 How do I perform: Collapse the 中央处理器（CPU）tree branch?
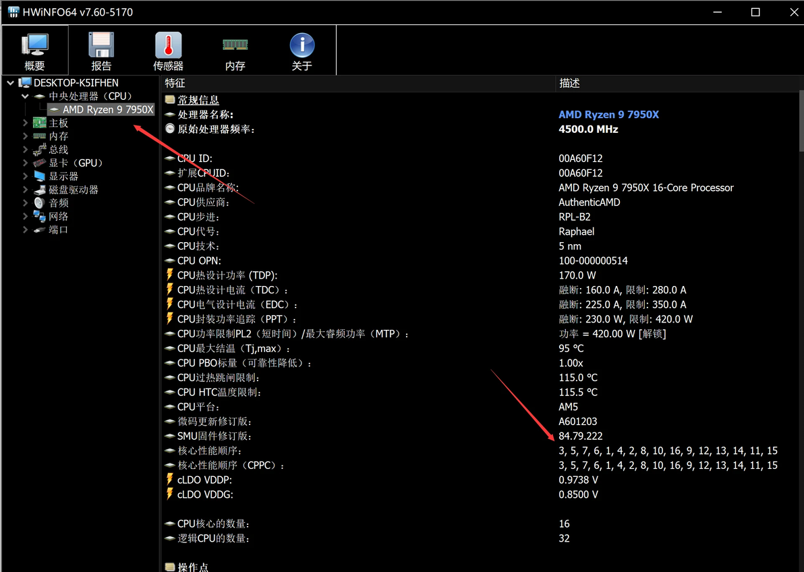pyautogui.click(x=24, y=96)
